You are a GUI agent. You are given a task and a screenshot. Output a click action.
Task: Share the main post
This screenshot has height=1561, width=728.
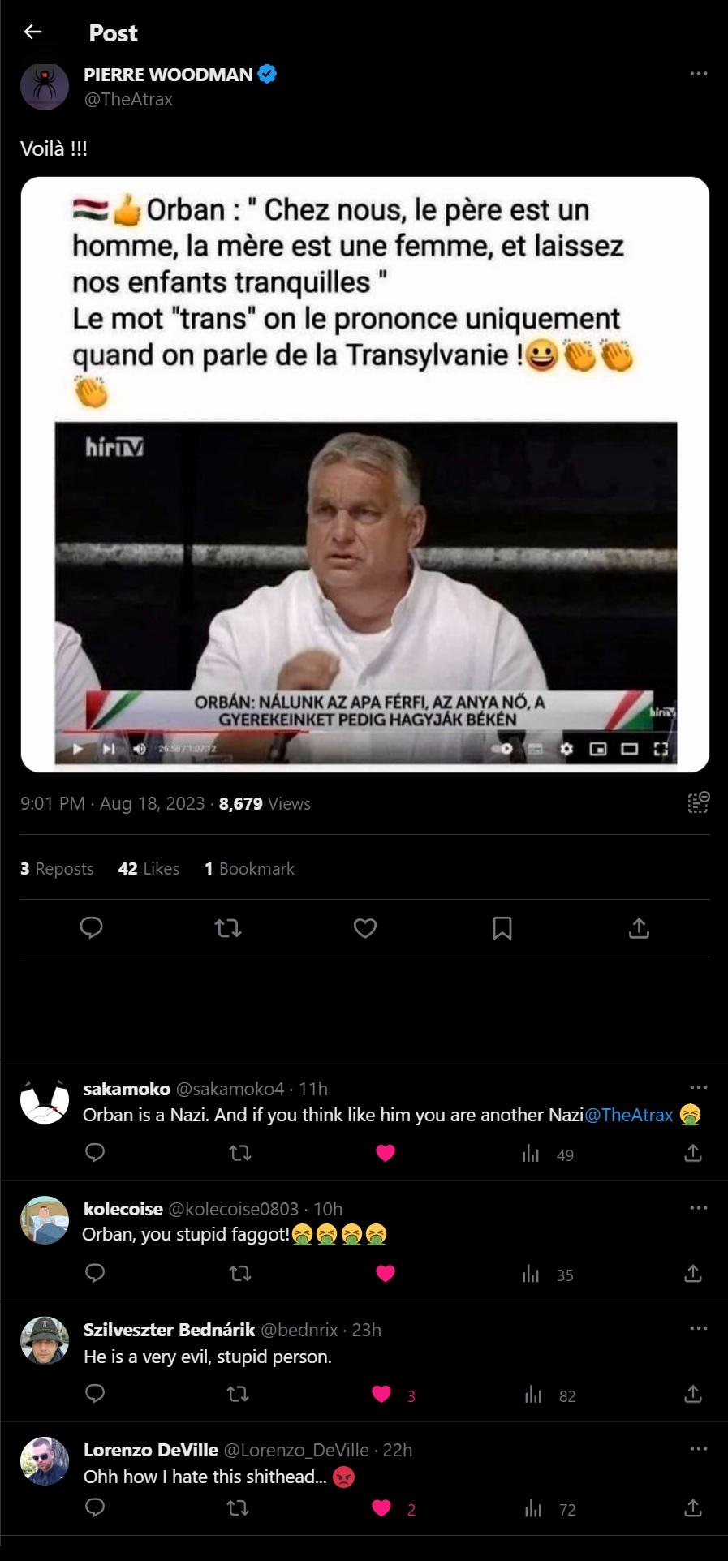(640, 928)
